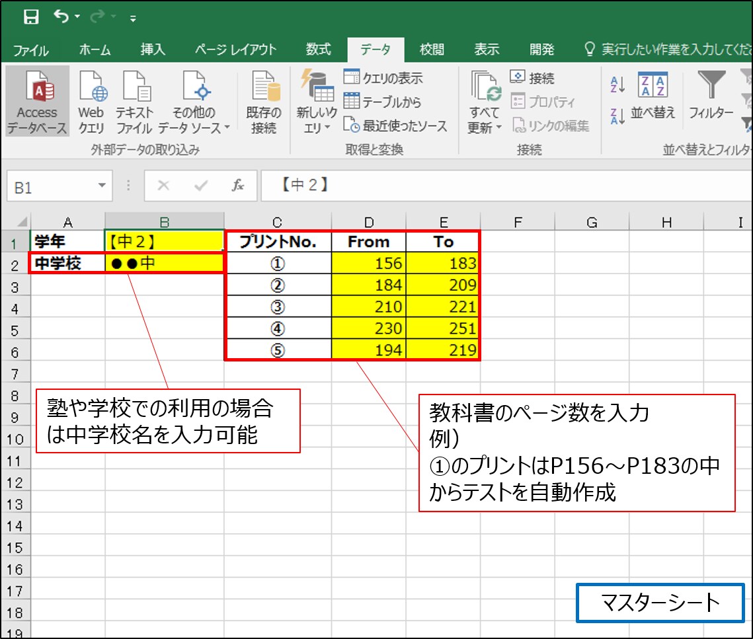
Task: Open the 新しいクエリ dropdown
Action: [317, 101]
